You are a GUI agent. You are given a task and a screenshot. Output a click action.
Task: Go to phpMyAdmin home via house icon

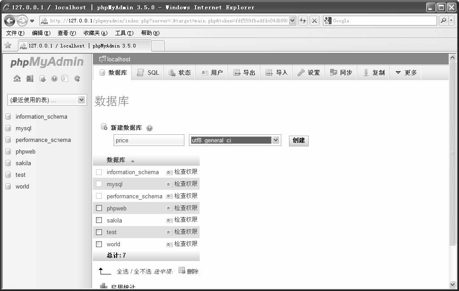coord(17,78)
